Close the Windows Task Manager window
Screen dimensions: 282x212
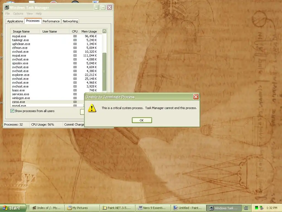110,7
